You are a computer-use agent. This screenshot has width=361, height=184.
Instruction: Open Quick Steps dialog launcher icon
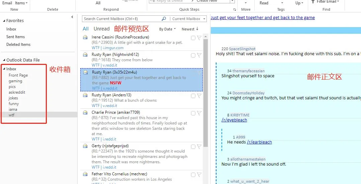[235, 9]
